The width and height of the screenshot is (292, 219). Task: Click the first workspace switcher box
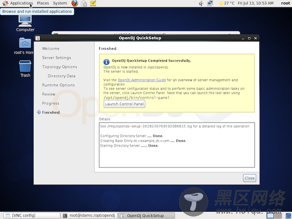[x=270, y=216]
